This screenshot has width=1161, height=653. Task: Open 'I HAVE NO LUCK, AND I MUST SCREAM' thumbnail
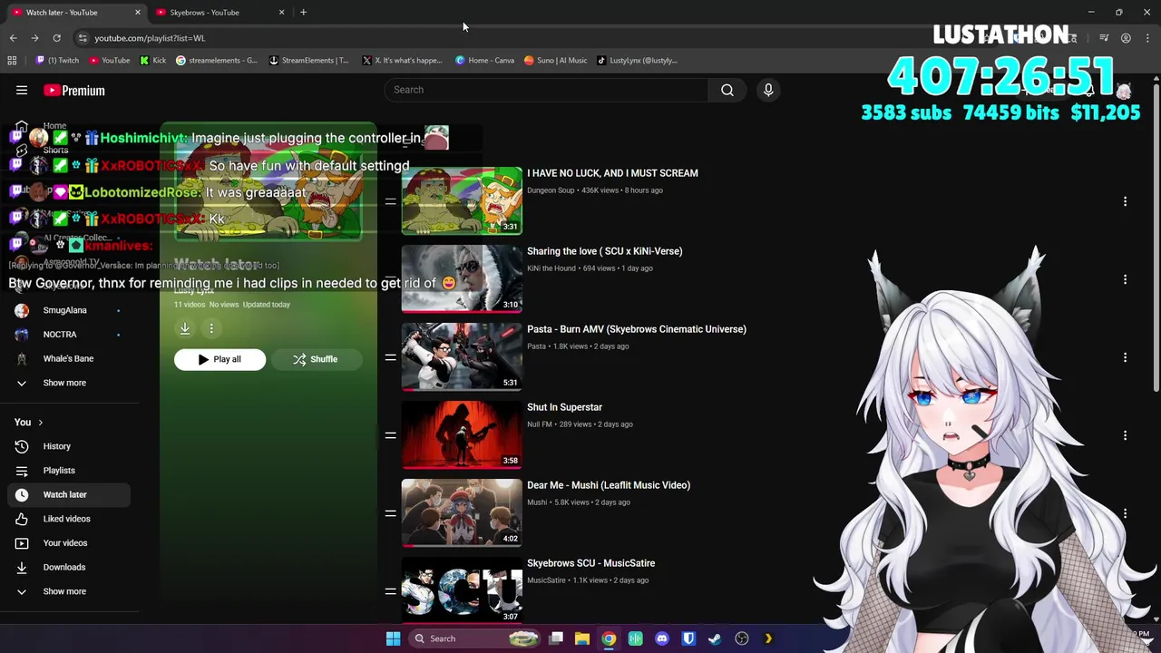(x=462, y=200)
